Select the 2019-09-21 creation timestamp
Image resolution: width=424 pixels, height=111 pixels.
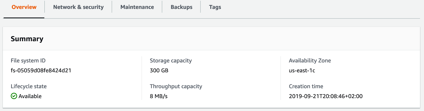click(x=326, y=96)
